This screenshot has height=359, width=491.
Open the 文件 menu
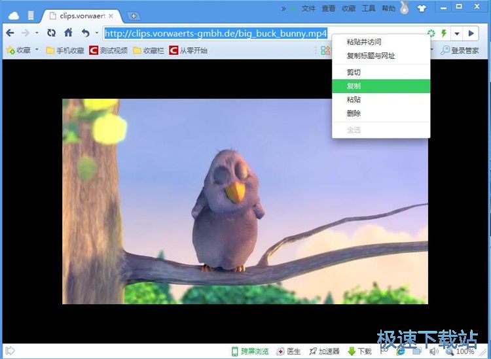click(308, 9)
